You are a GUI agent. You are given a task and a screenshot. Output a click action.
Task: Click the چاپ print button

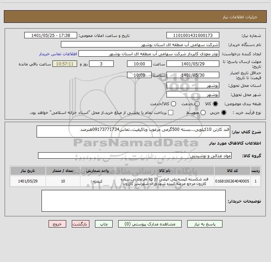pyautogui.click(x=104, y=224)
